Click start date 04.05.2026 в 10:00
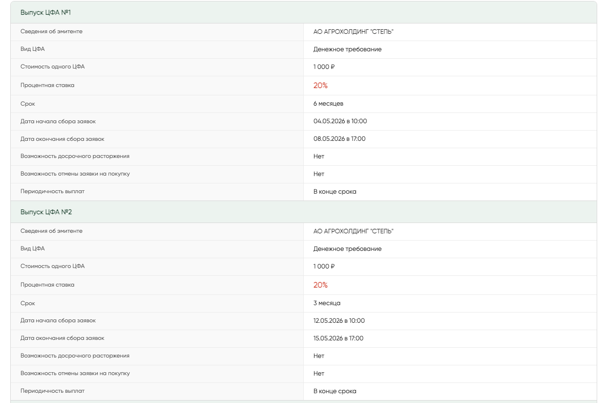The image size is (606, 403). (340, 121)
